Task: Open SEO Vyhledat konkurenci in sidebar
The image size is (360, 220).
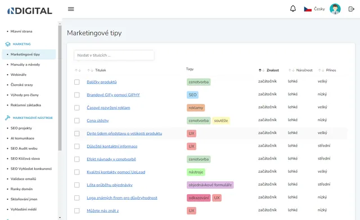Action: coord(31,169)
